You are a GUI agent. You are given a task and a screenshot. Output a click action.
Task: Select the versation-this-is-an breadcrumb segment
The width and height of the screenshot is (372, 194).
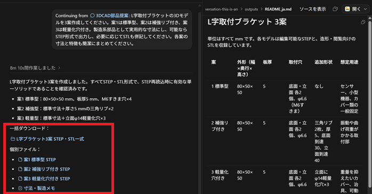pyautogui.click(x=221, y=9)
